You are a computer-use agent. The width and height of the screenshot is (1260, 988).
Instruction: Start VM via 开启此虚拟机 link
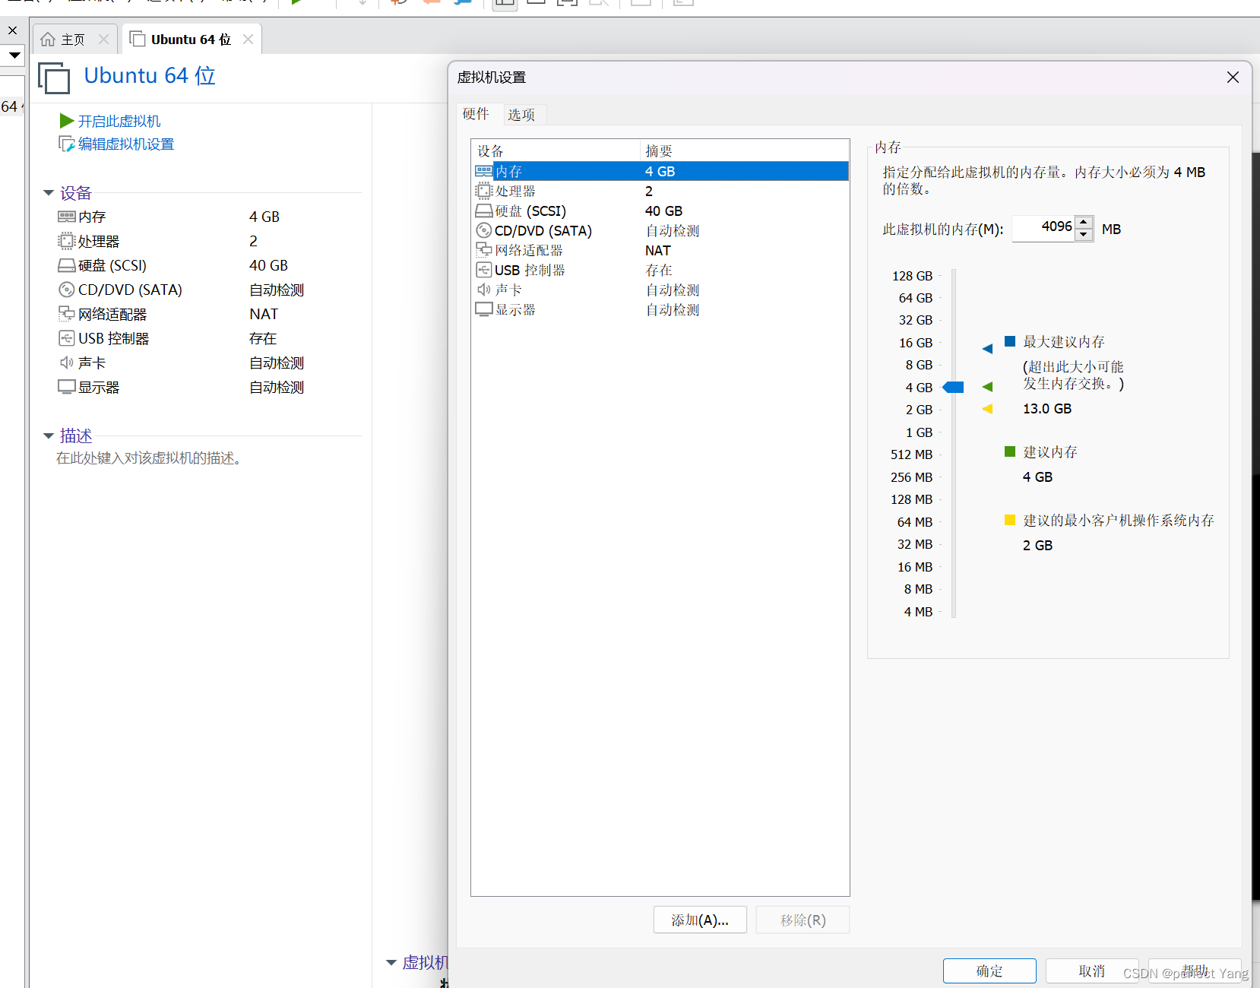pyautogui.click(x=119, y=122)
